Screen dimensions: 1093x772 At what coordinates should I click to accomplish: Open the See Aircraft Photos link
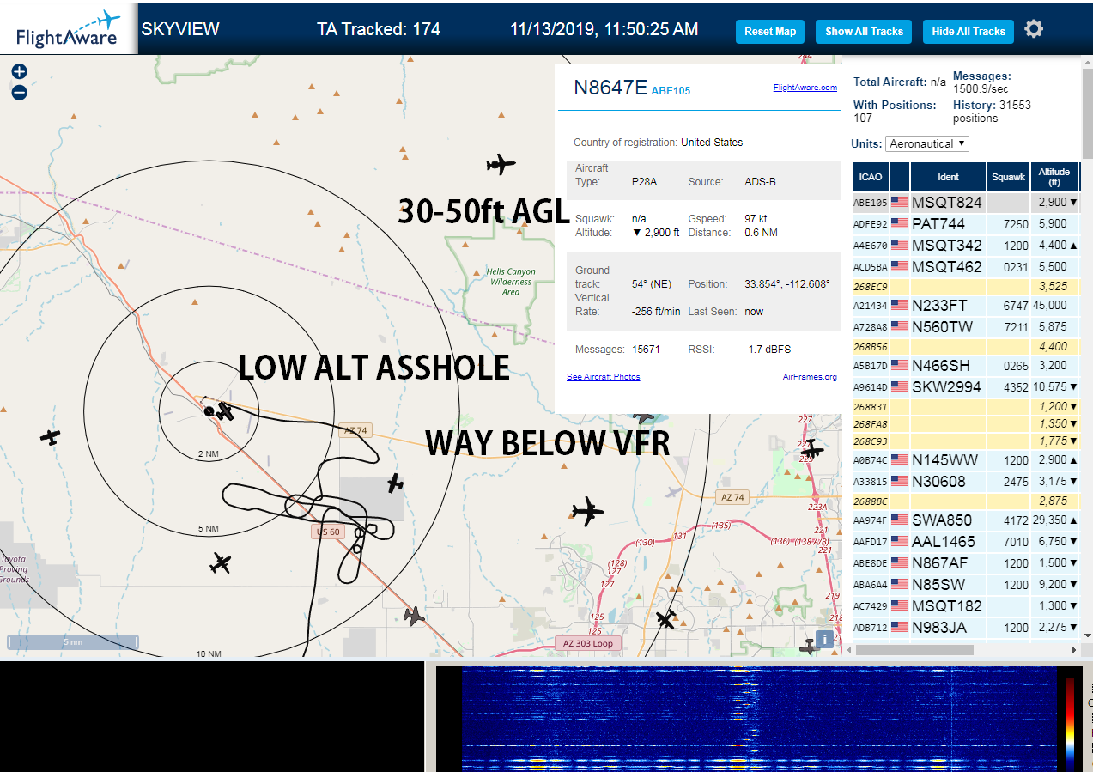[x=603, y=377]
